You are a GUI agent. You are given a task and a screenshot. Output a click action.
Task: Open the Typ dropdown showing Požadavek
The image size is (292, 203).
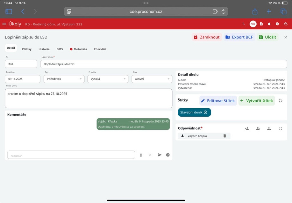click(x=64, y=79)
